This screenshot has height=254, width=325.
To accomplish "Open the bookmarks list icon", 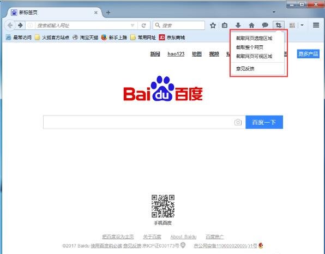I will tap(225, 26).
